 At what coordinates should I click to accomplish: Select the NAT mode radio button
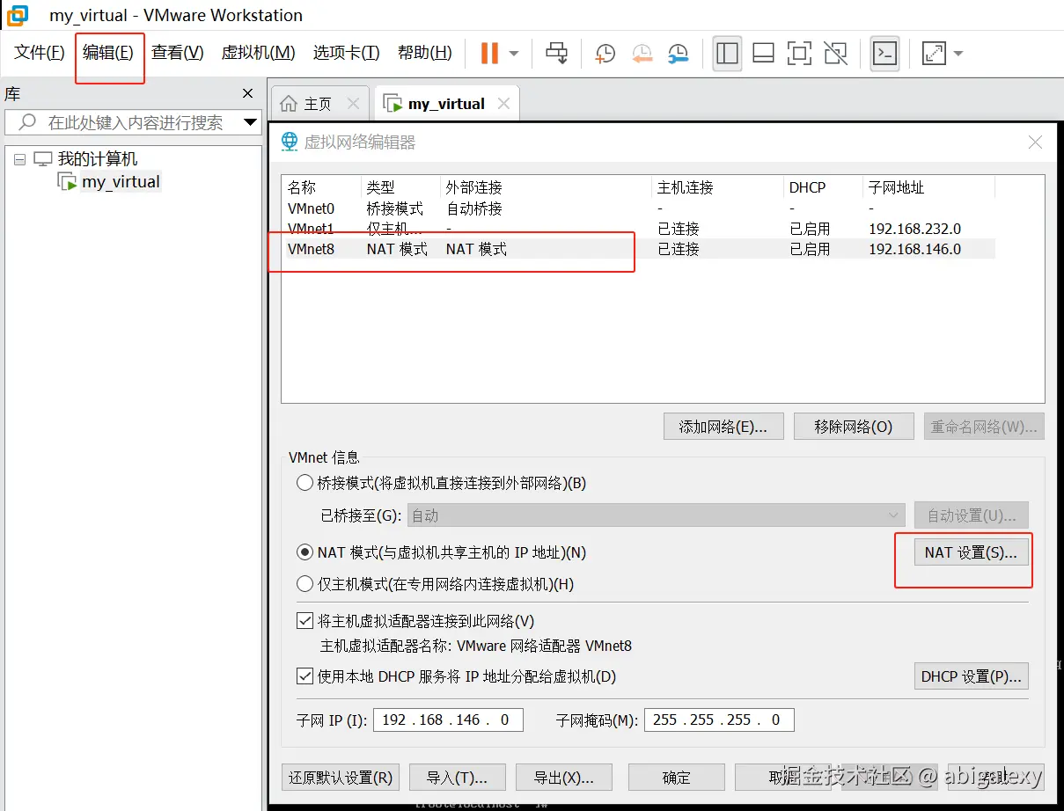pyautogui.click(x=305, y=552)
